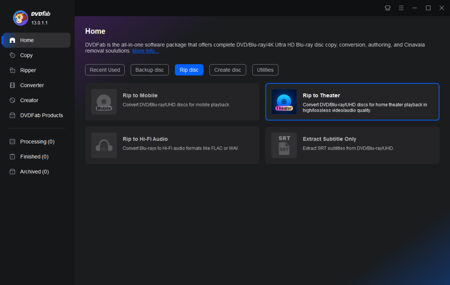Open the Ripper module

coord(36,70)
